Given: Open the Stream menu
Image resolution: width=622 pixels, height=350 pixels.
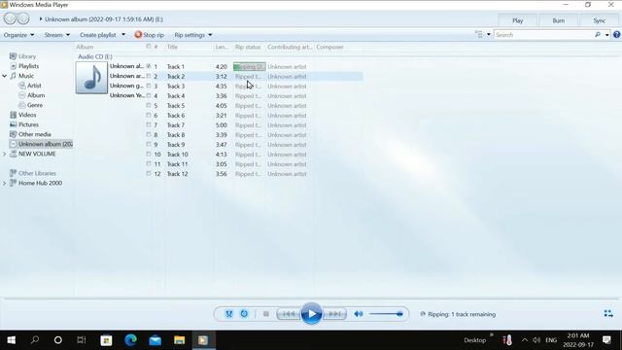Looking at the screenshot, I should click(57, 35).
